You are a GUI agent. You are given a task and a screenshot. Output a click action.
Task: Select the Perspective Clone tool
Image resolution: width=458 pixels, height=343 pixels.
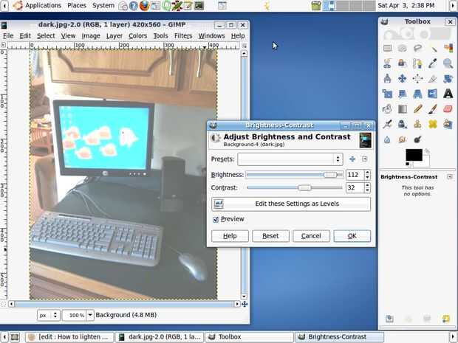pos(448,124)
